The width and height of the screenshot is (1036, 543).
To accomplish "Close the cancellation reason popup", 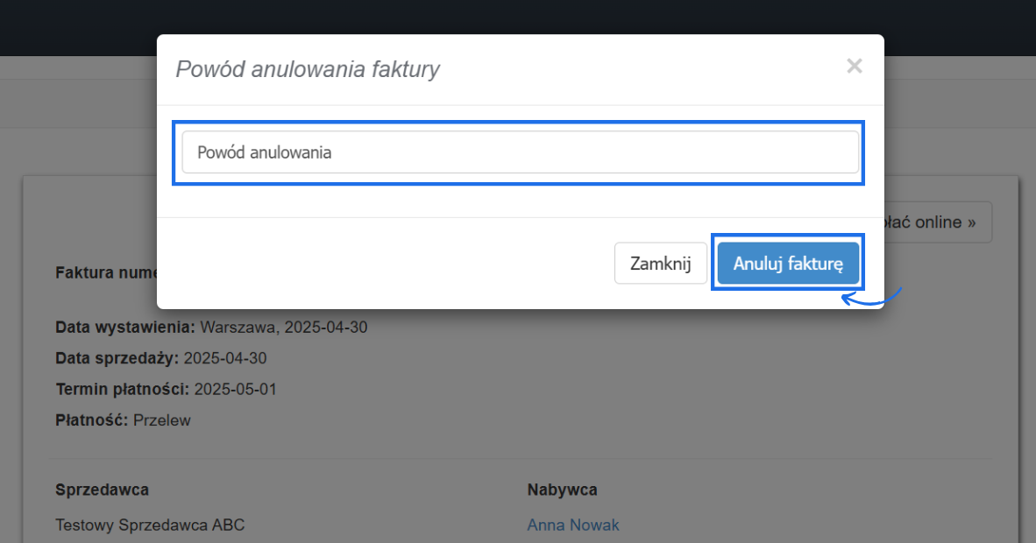I will (x=854, y=66).
